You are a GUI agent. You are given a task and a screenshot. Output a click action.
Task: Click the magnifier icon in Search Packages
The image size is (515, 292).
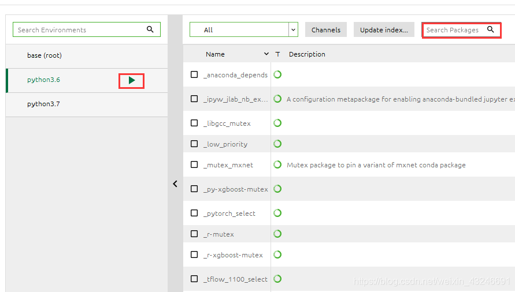coord(490,29)
